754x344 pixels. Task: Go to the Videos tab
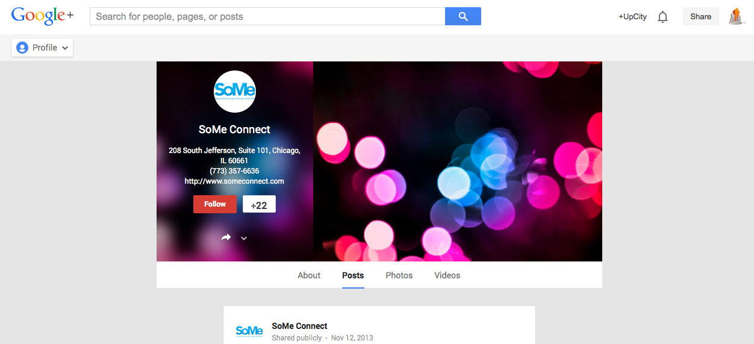(x=447, y=275)
